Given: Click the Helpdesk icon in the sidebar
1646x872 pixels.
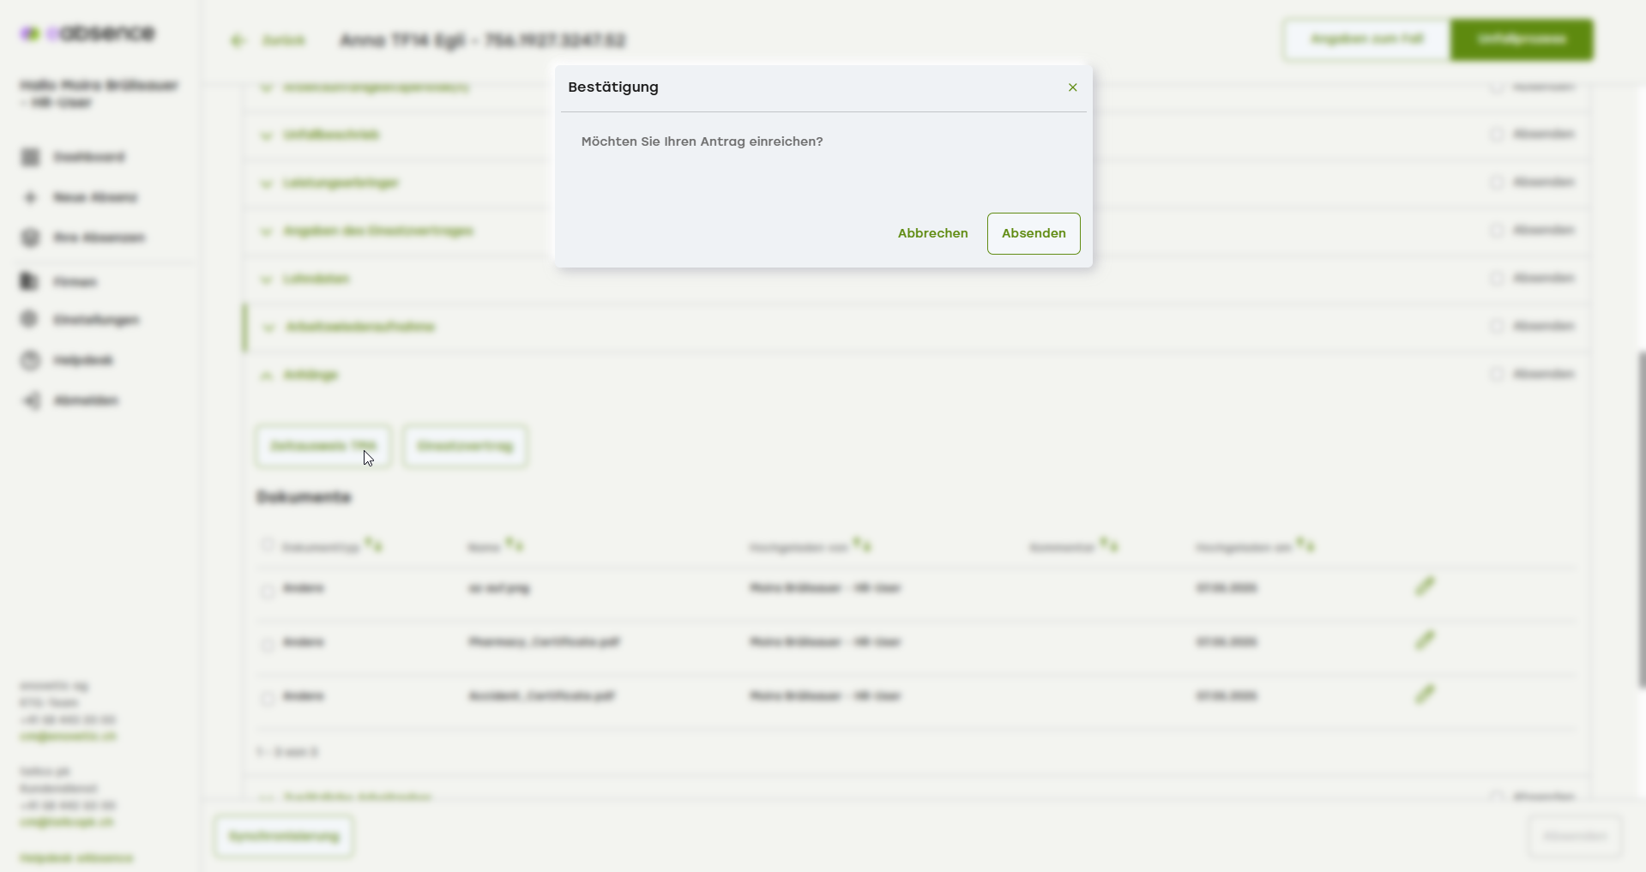Looking at the screenshot, I should pos(31,360).
